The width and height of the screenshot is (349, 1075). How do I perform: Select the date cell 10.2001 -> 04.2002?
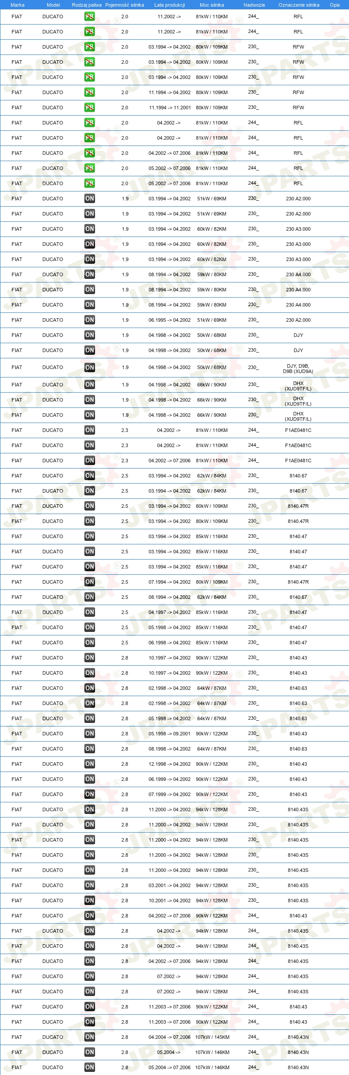(170, 901)
